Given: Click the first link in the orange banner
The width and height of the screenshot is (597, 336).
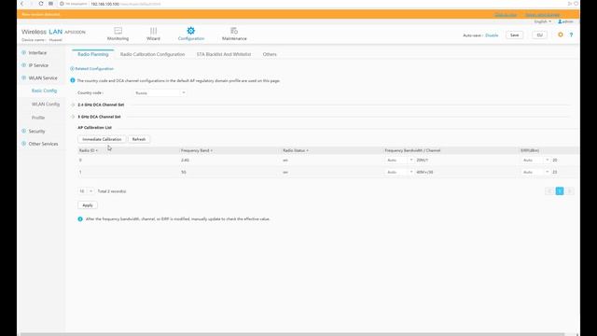Looking at the screenshot, I should coord(506,15).
